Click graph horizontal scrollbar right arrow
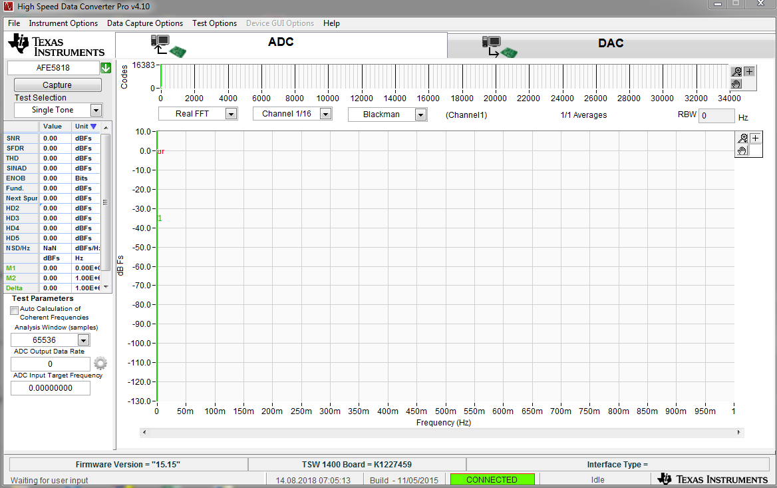 point(739,433)
